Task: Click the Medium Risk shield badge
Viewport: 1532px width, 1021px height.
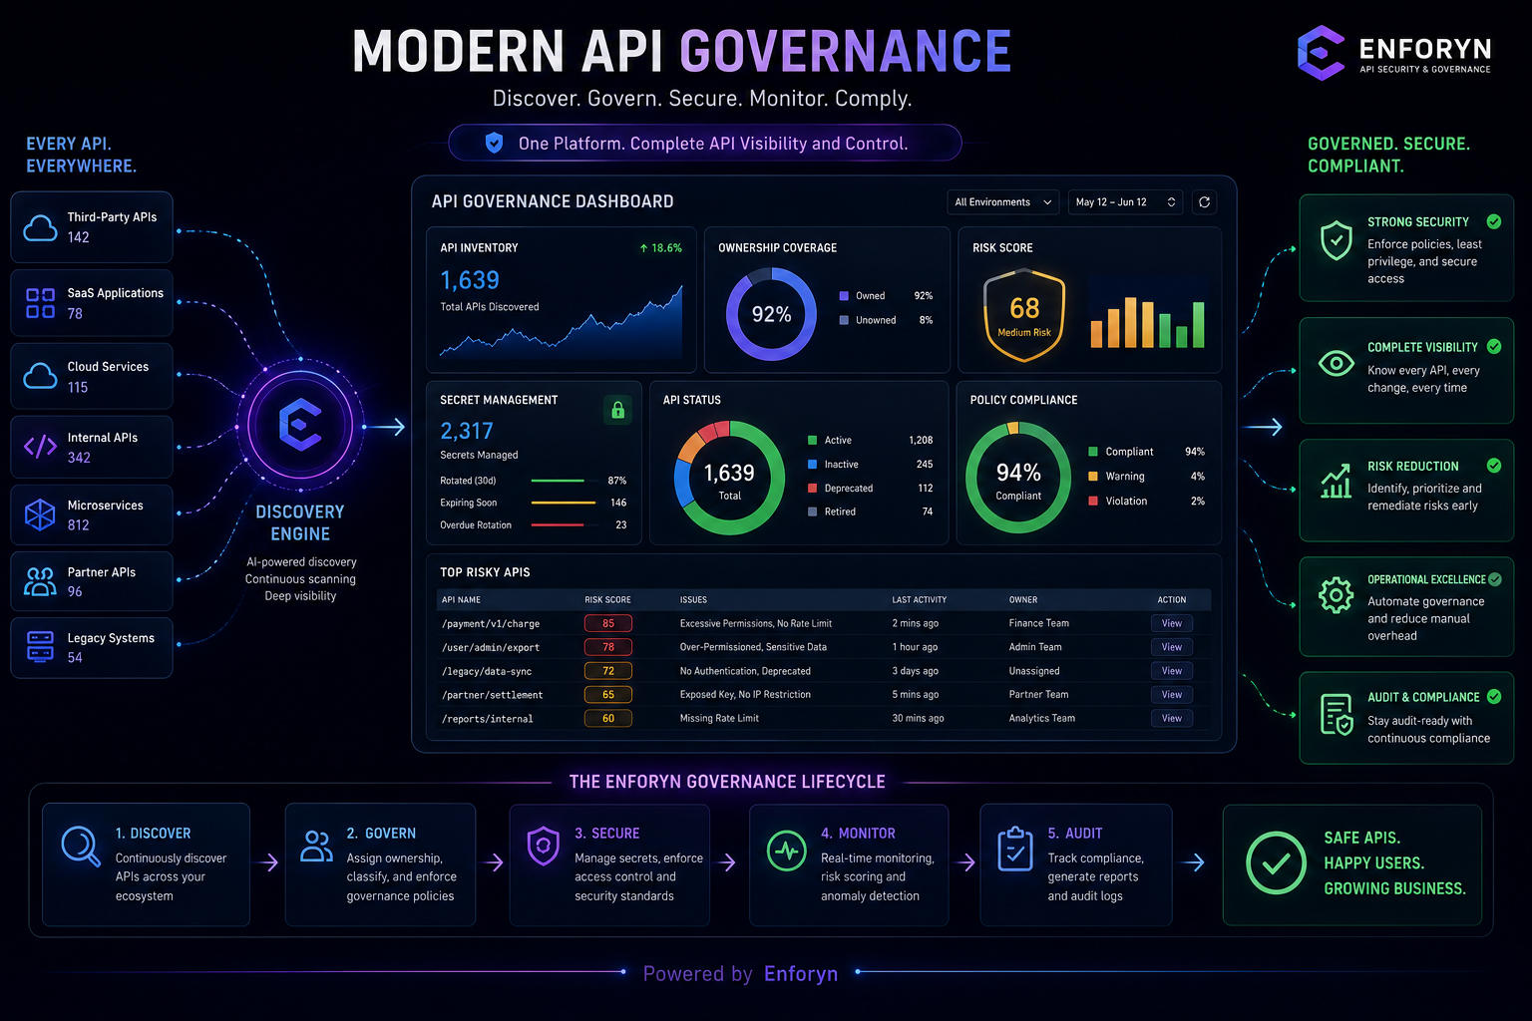Action: coord(1024,315)
